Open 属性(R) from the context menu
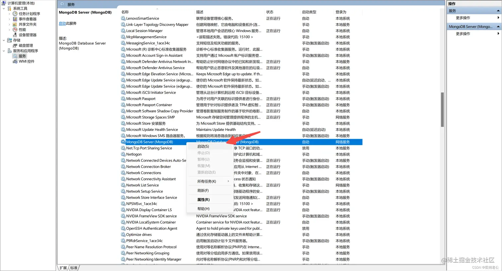The width and height of the screenshot is (502, 271). 209,200
